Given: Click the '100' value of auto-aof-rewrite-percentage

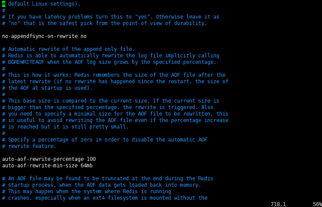Looking at the screenshot, I should 91,159.
